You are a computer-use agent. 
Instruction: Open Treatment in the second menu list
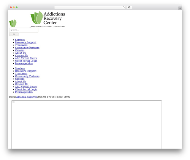coord(21,74)
